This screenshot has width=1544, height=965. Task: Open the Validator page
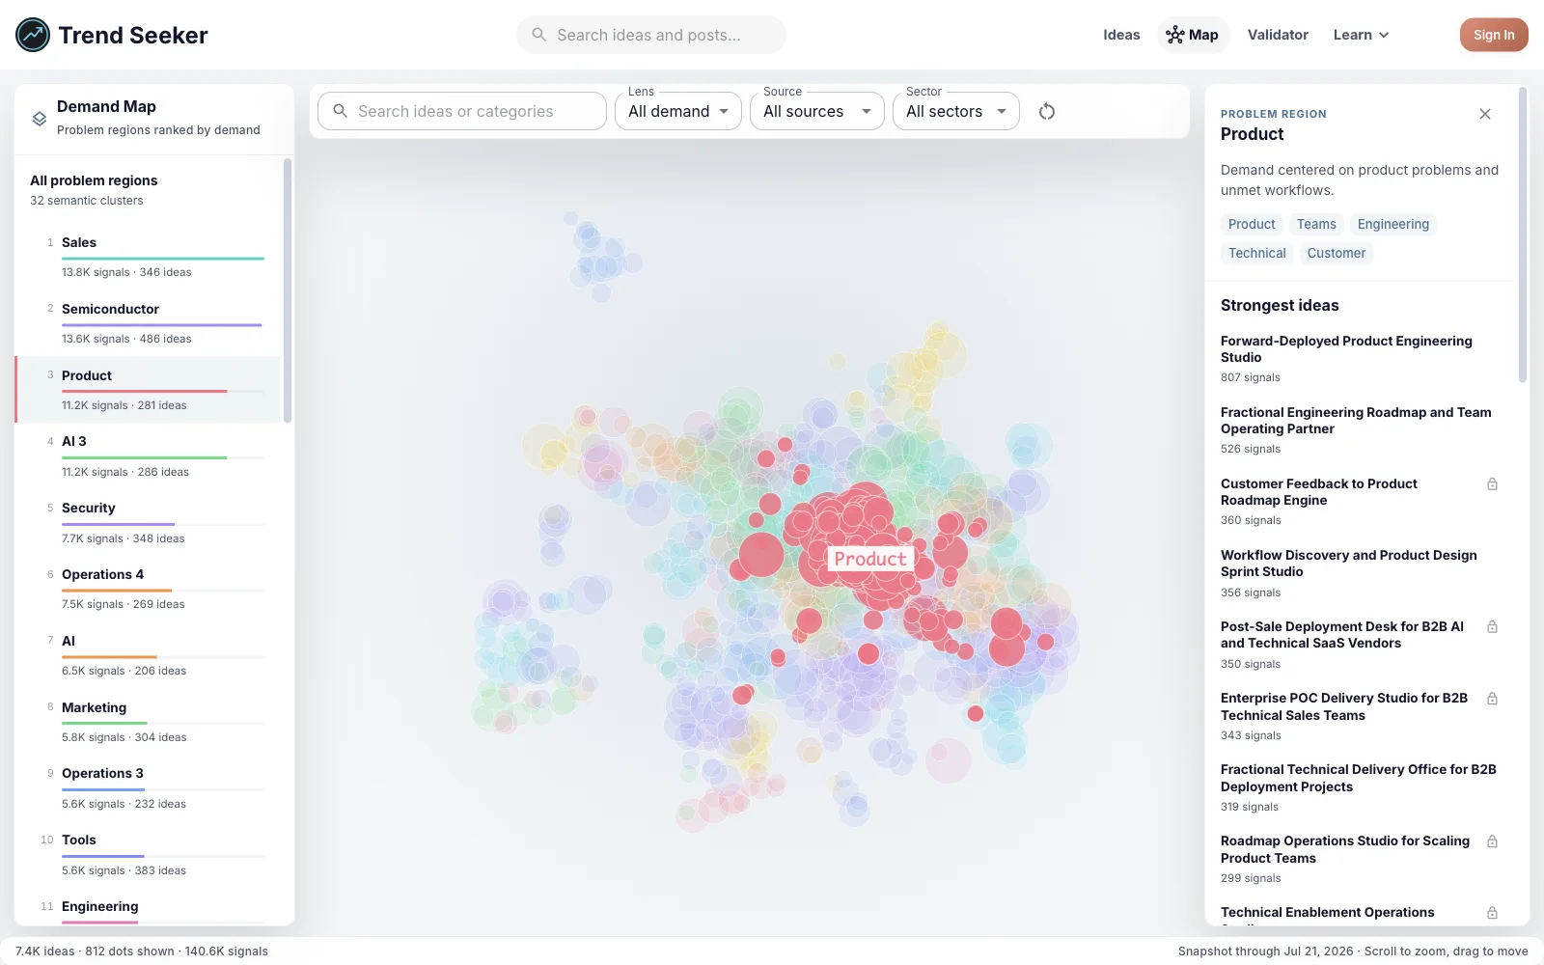pos(1278,35)
